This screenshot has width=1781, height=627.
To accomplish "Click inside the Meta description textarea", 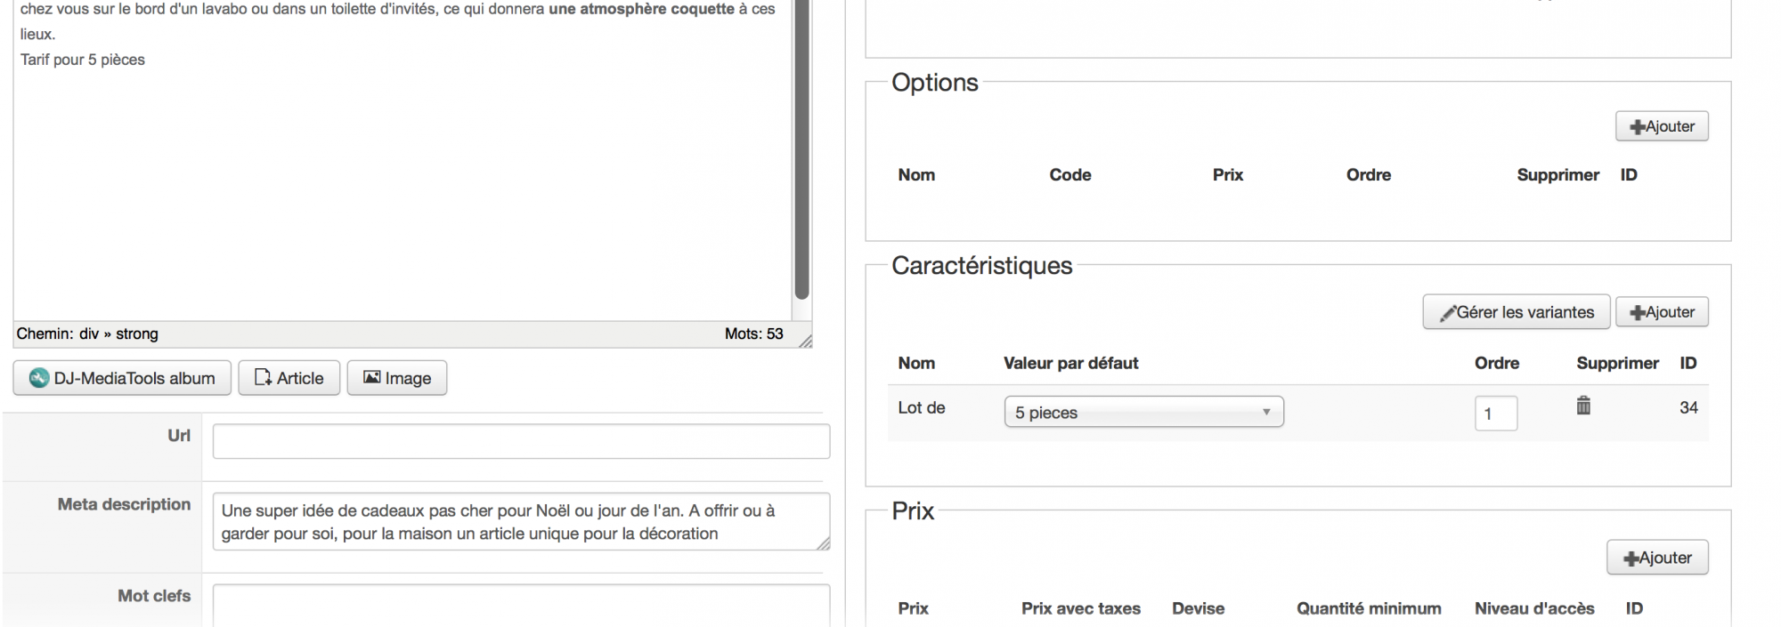I will click(521, 522).
